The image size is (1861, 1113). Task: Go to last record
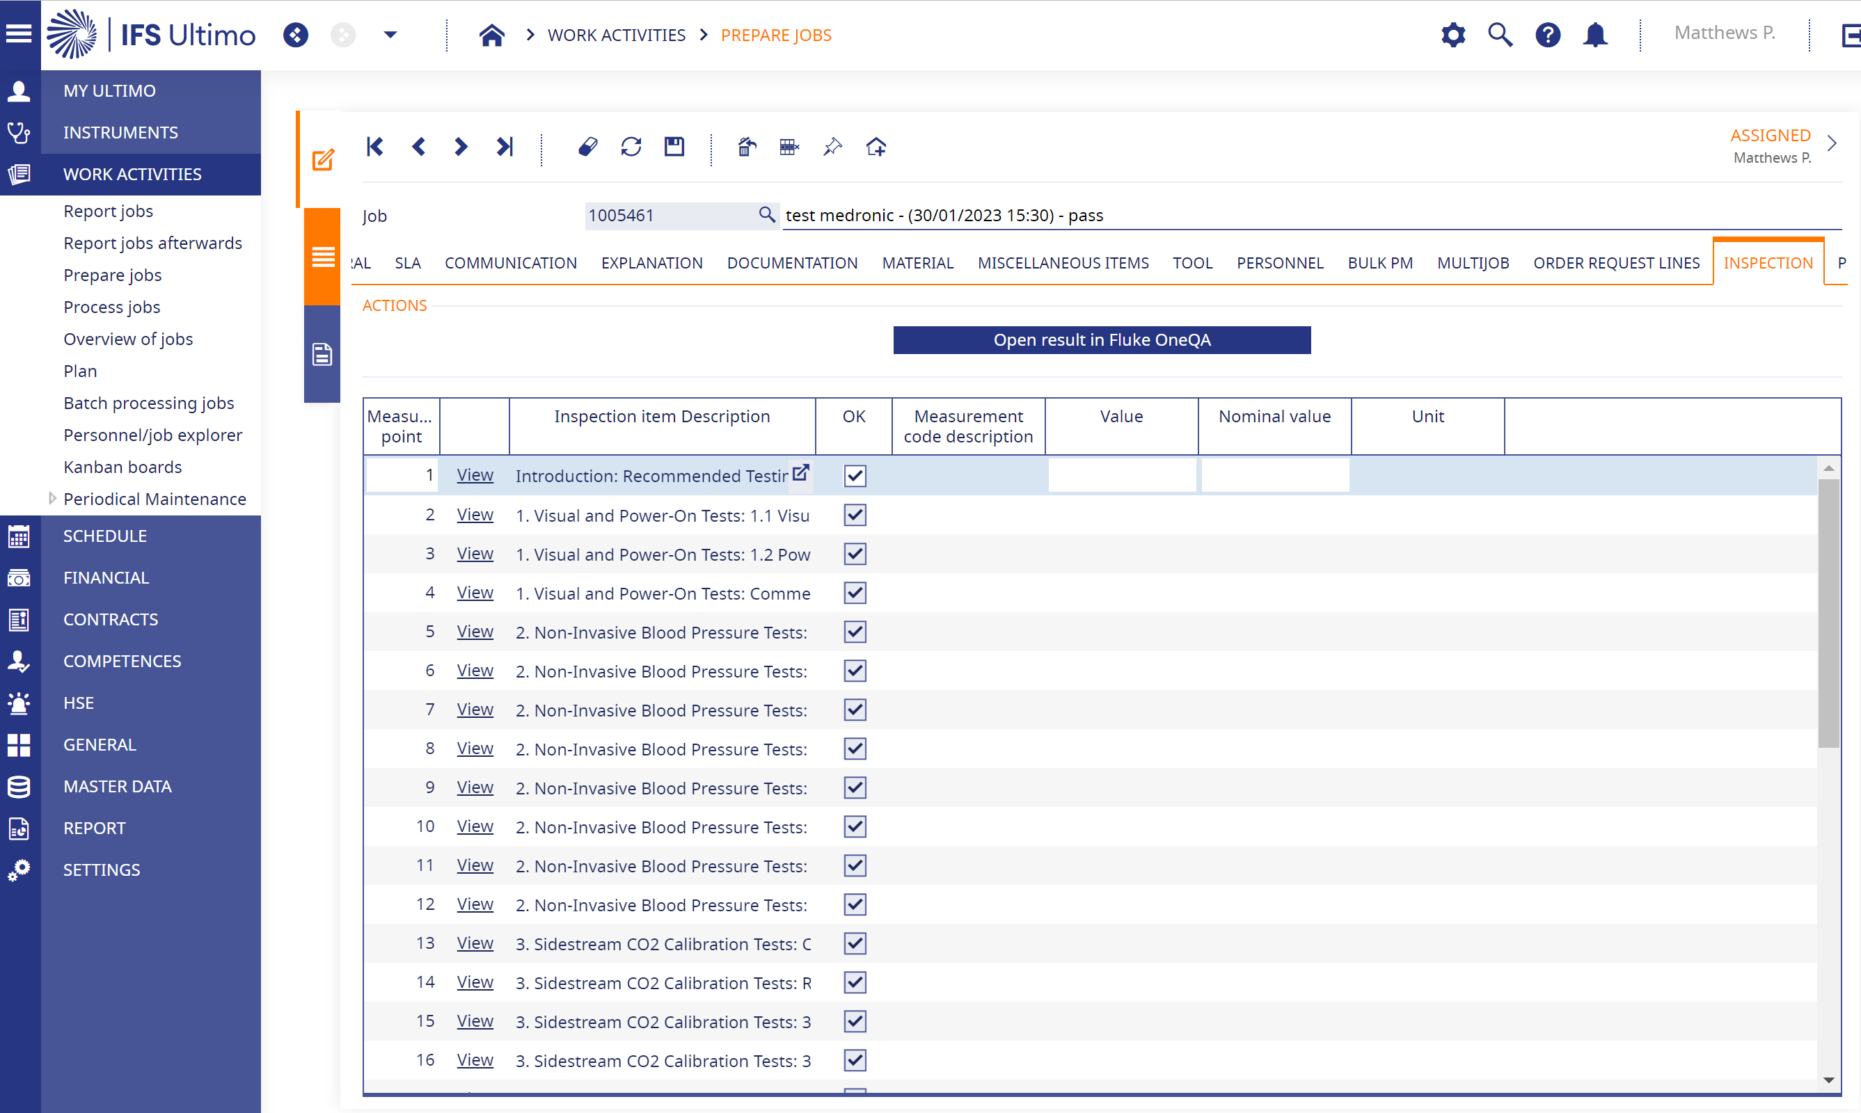tap(505, 147)
